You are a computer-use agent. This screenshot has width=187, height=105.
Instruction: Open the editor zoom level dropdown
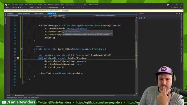pyautogui.click(x=10, y=95)
